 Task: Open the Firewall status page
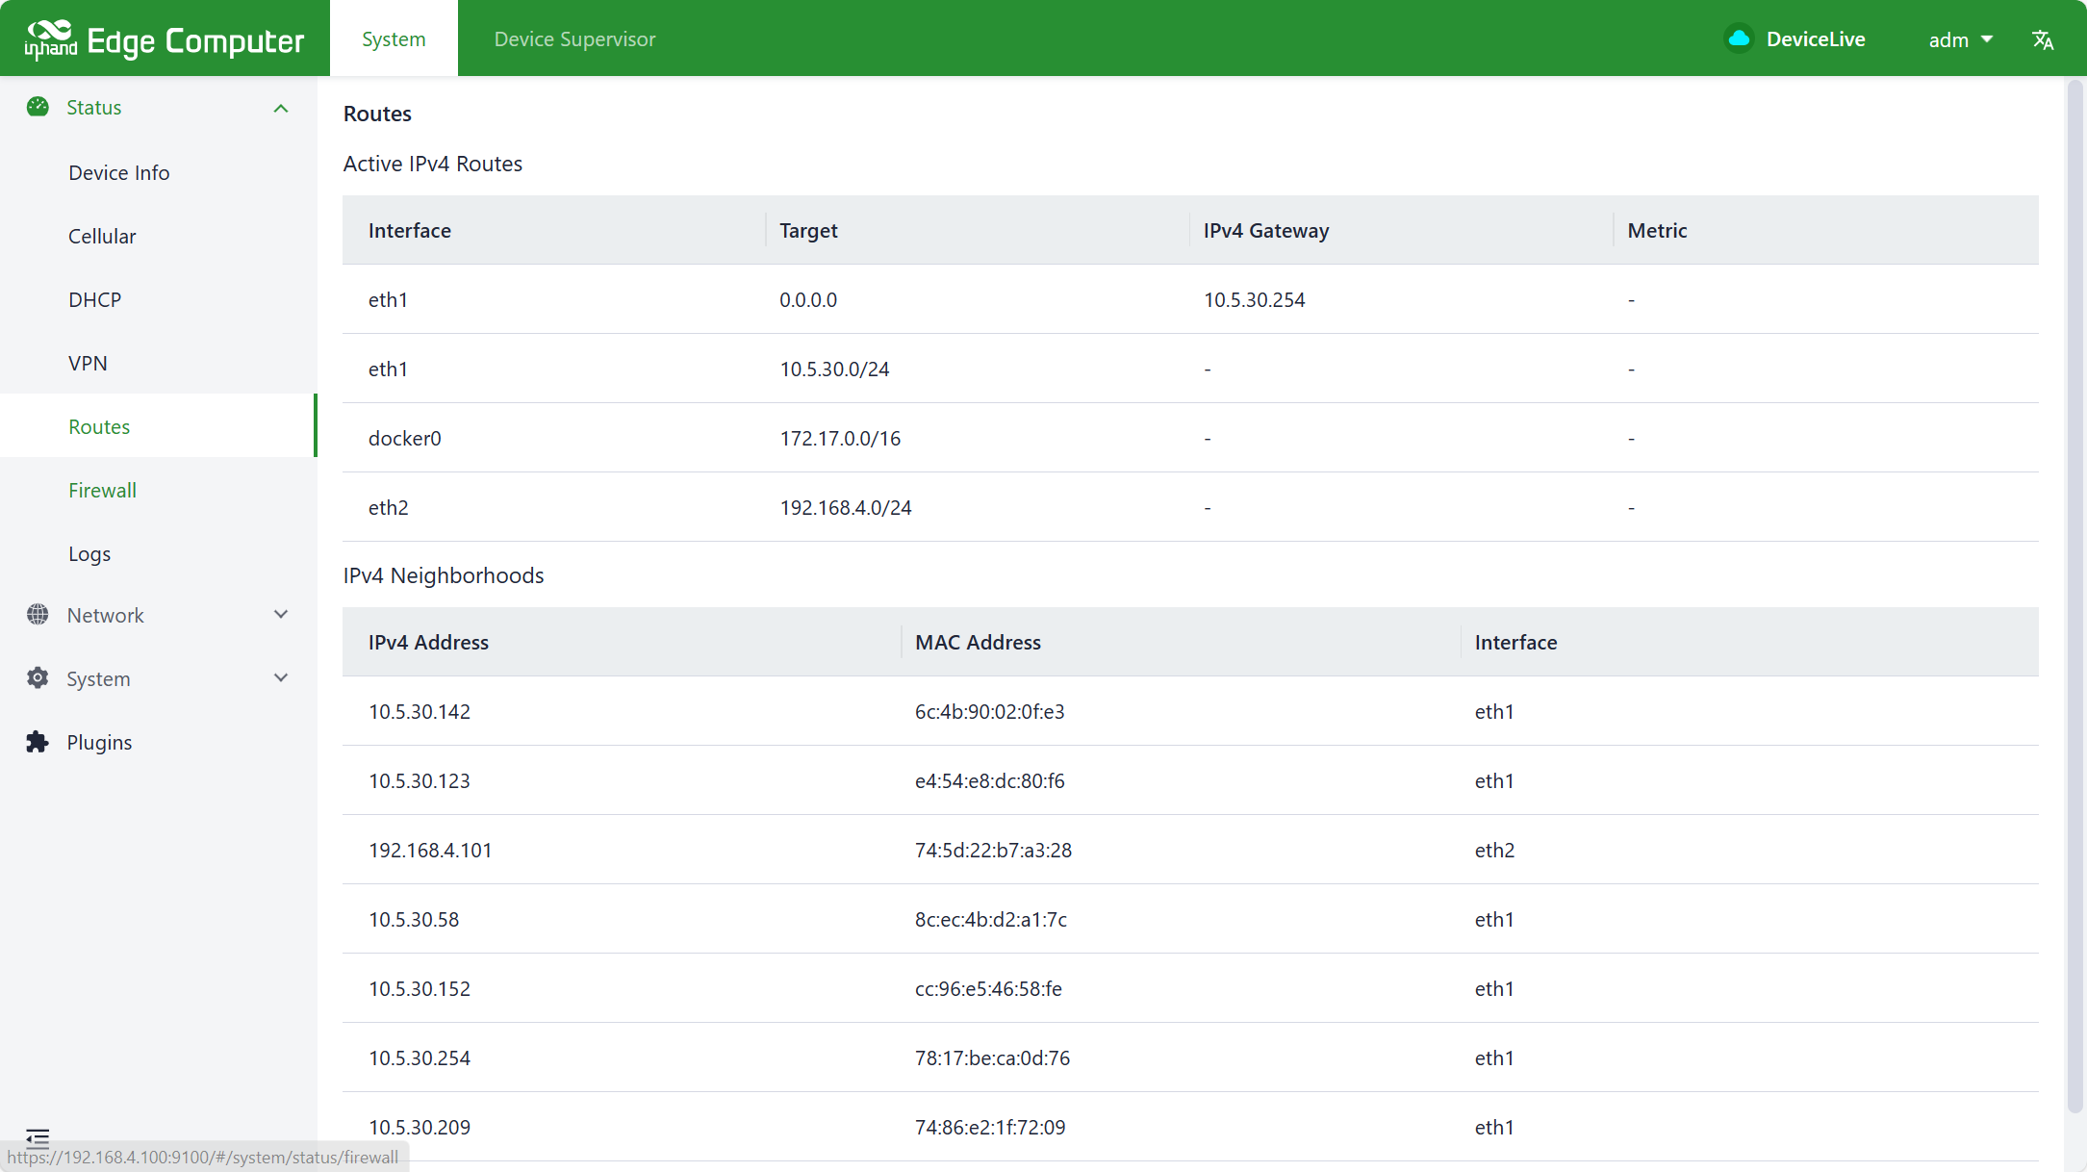coord(102,490)
